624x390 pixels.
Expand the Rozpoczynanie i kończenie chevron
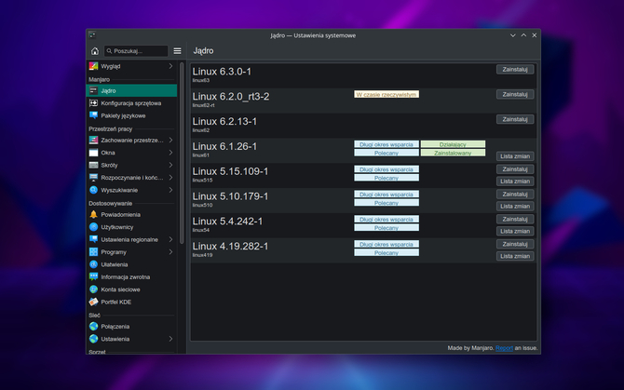(x=170, y=177)
